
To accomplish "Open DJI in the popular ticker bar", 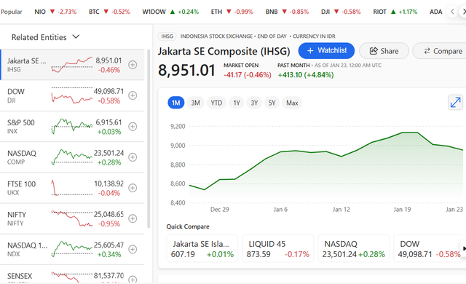I will point(341,12).
